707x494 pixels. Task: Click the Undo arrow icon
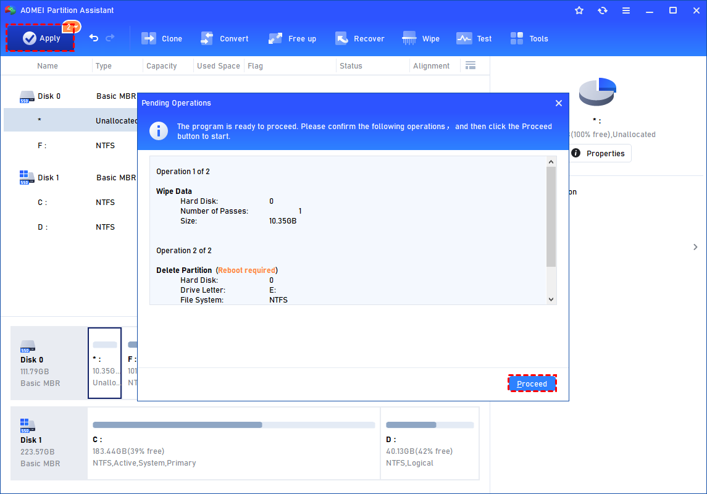94,38
